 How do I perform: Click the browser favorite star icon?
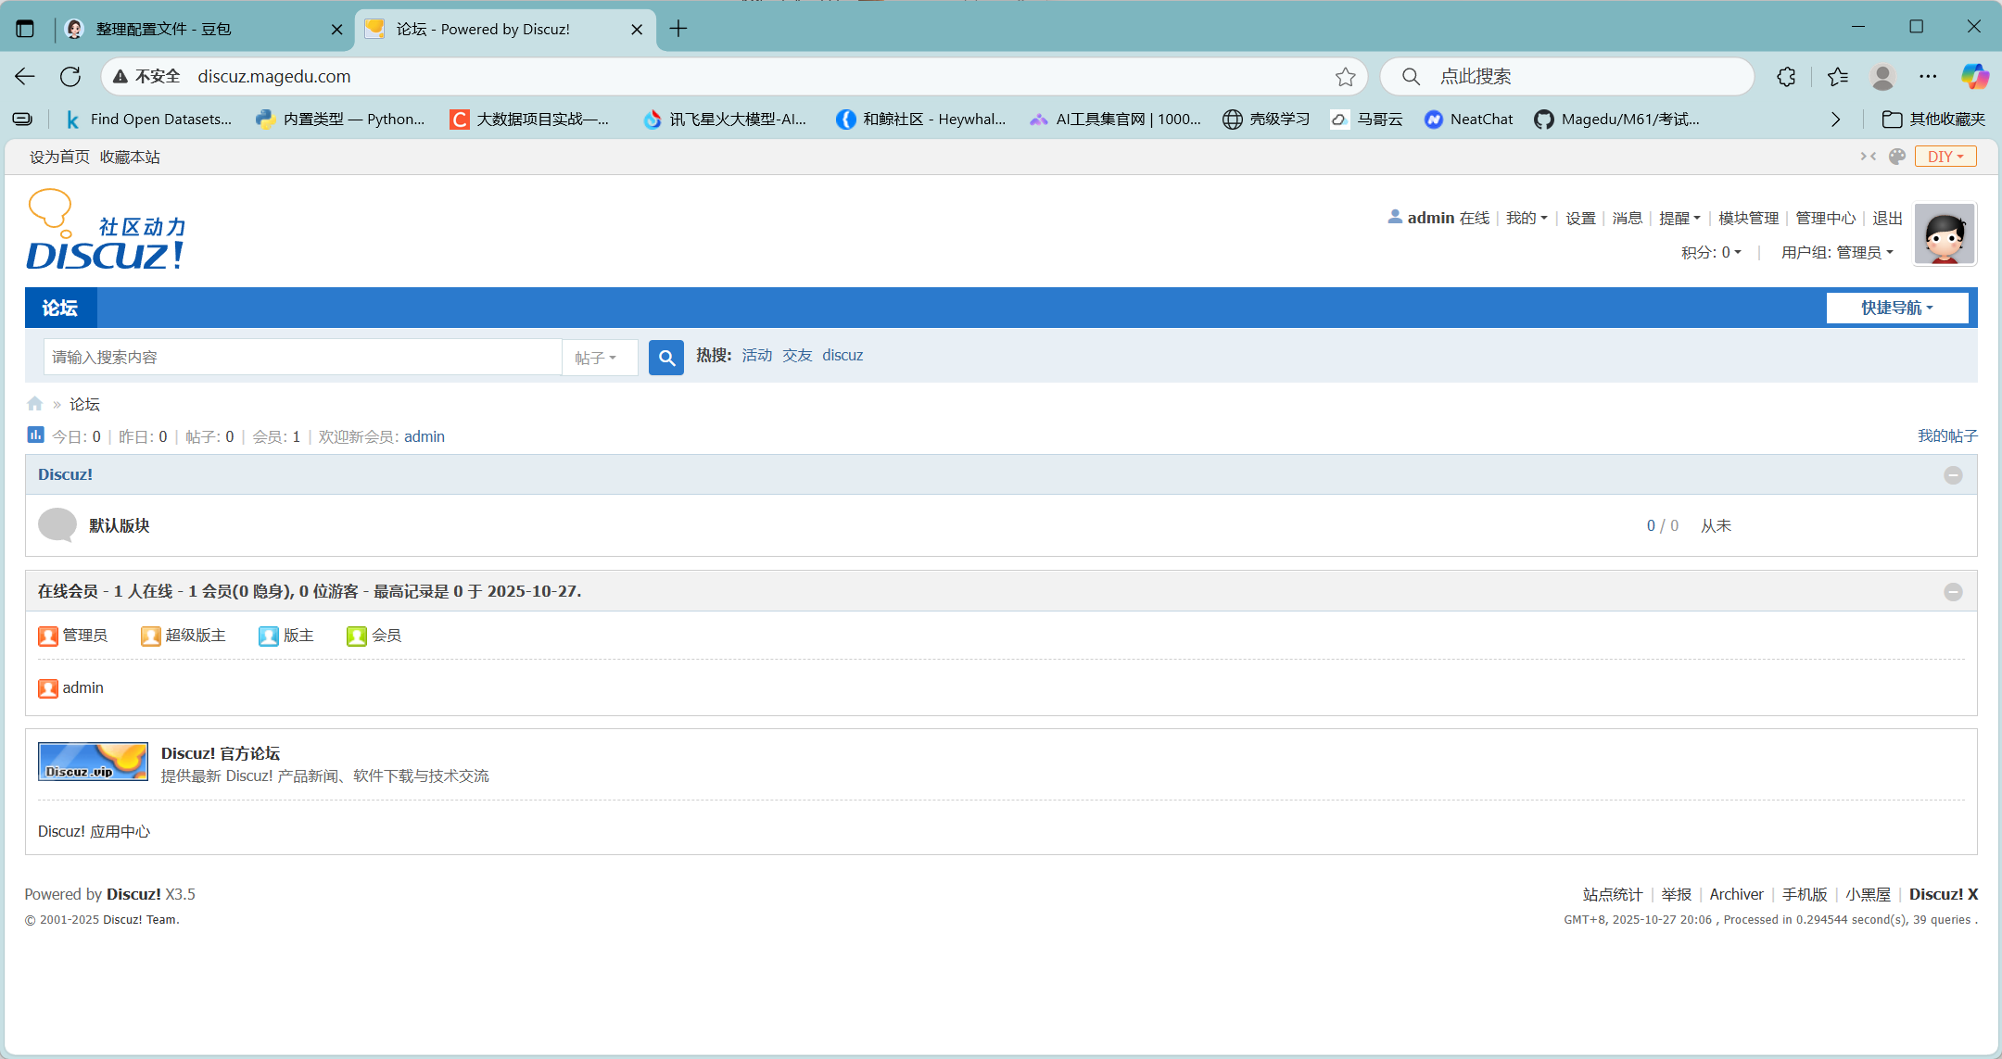[x=1345, y=77]
